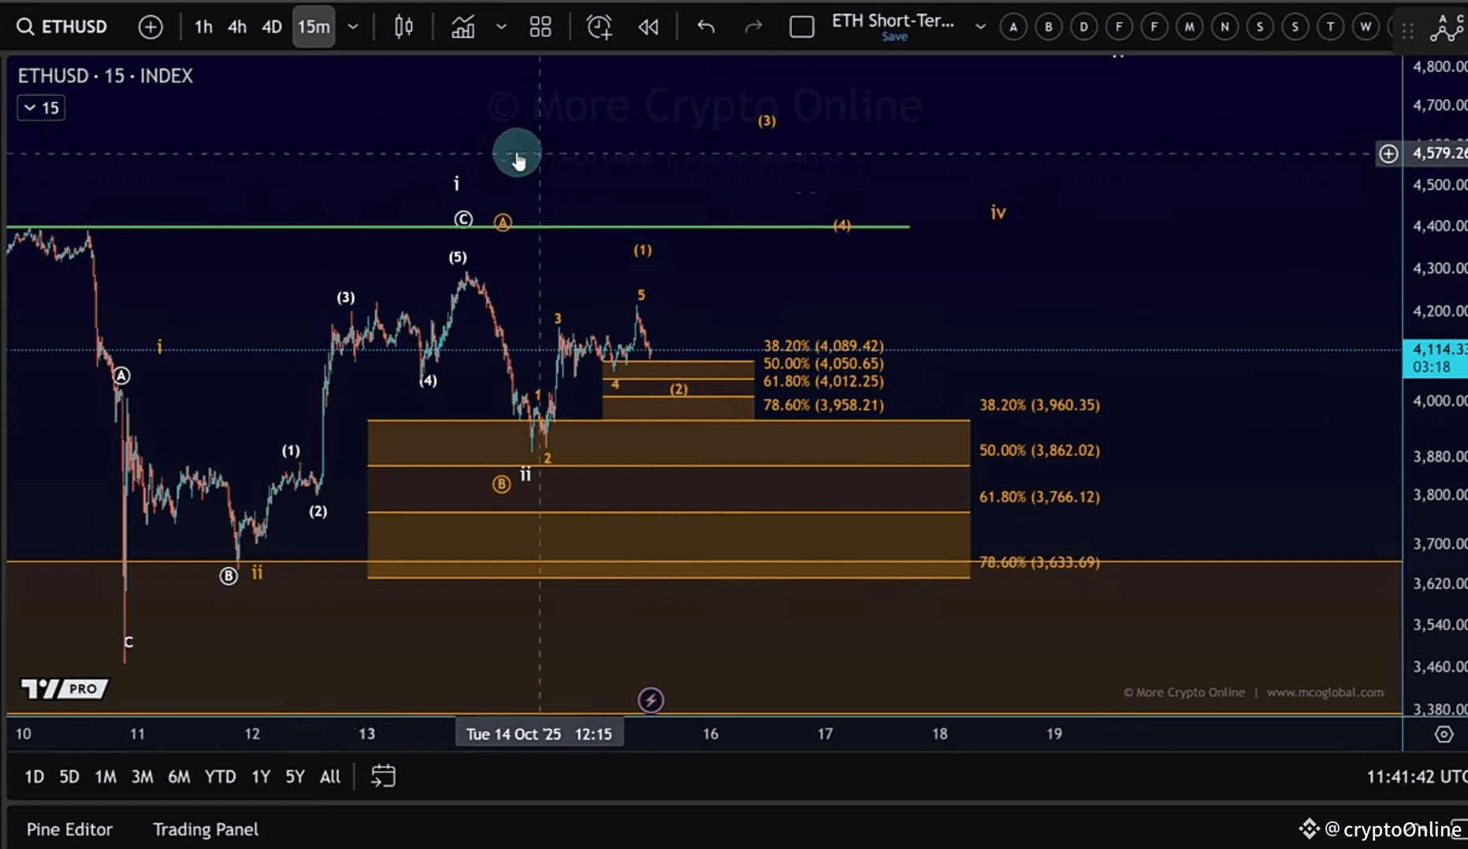1468x849 pixels.
Task: Open chart settings gear near price axis
Action: (1444, 734)
